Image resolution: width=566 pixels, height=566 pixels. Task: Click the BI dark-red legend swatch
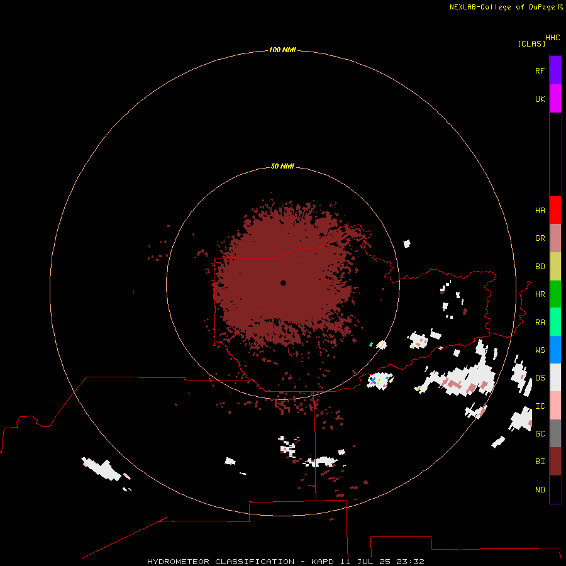click(x=555, y=462)
